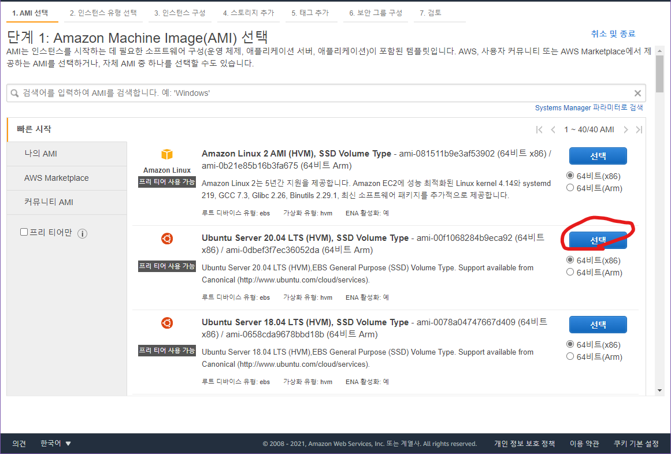Go to next AMI page arrow
This screenshot has height=454, width=671.
click(626, 129)
